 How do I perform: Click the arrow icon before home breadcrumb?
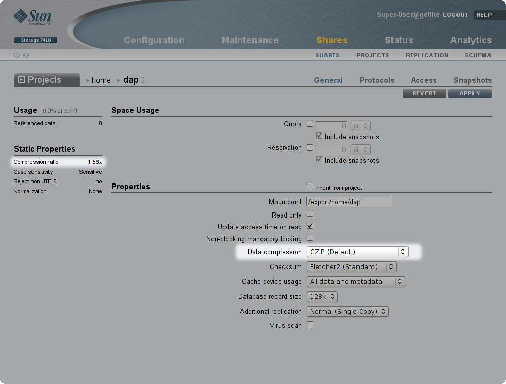pyautogui.click(x=88, y=80)
